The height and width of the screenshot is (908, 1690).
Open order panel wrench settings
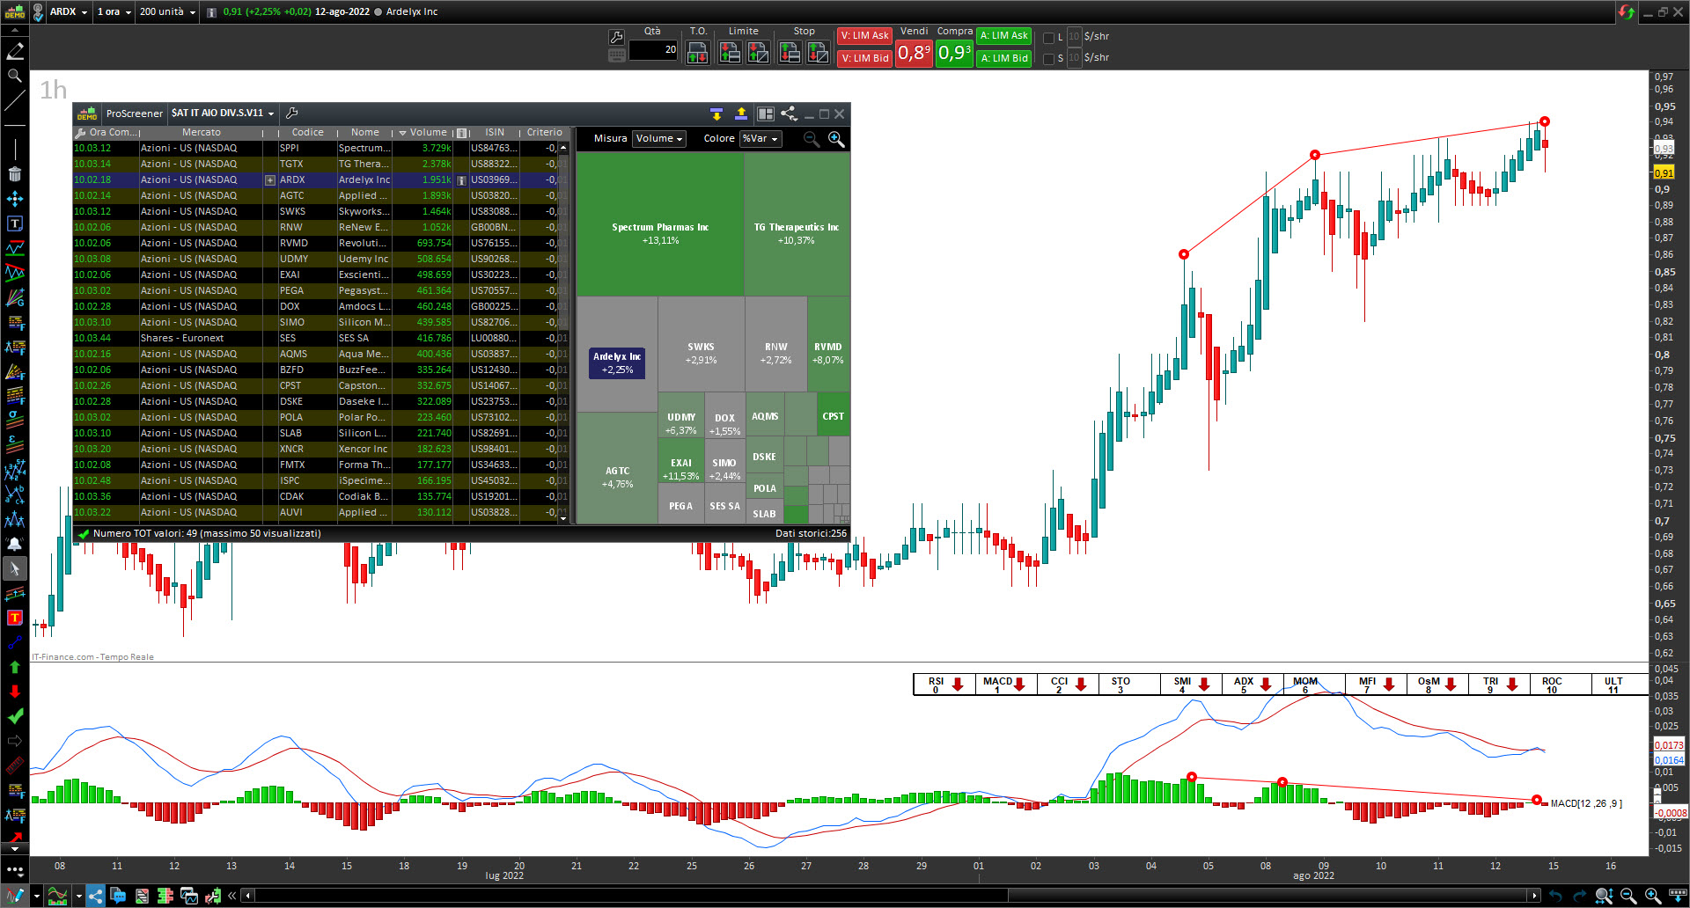(616, 37)
